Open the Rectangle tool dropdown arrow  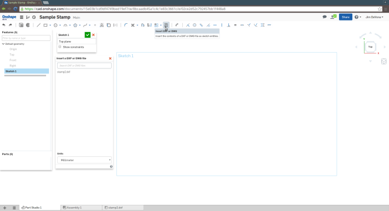pos(50,25)
